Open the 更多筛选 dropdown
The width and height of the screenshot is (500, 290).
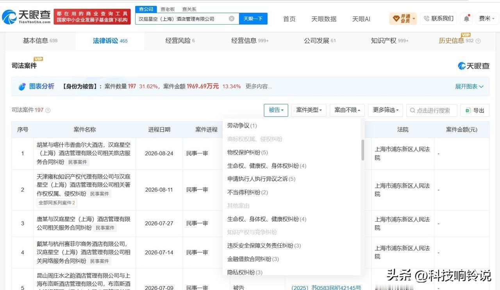tap(385, 110)
